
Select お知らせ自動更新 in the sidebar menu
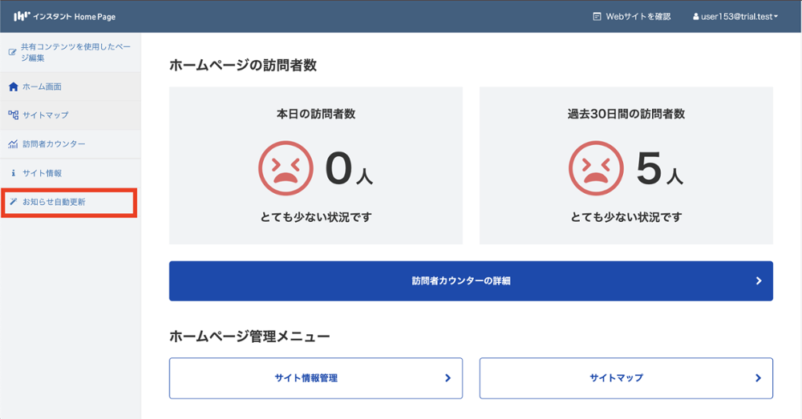click(x=54, y=202)
